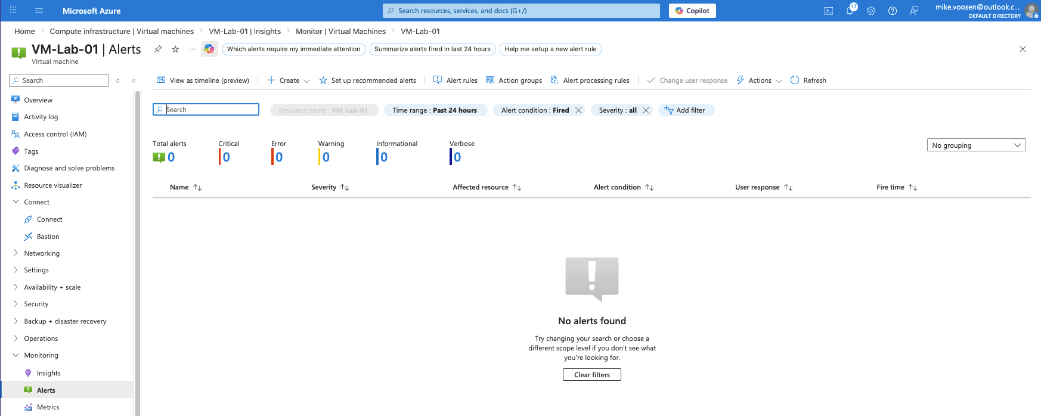The image size is (1041, 416).
Task: Open portal settings gear icon
Action: pos(871,11)
